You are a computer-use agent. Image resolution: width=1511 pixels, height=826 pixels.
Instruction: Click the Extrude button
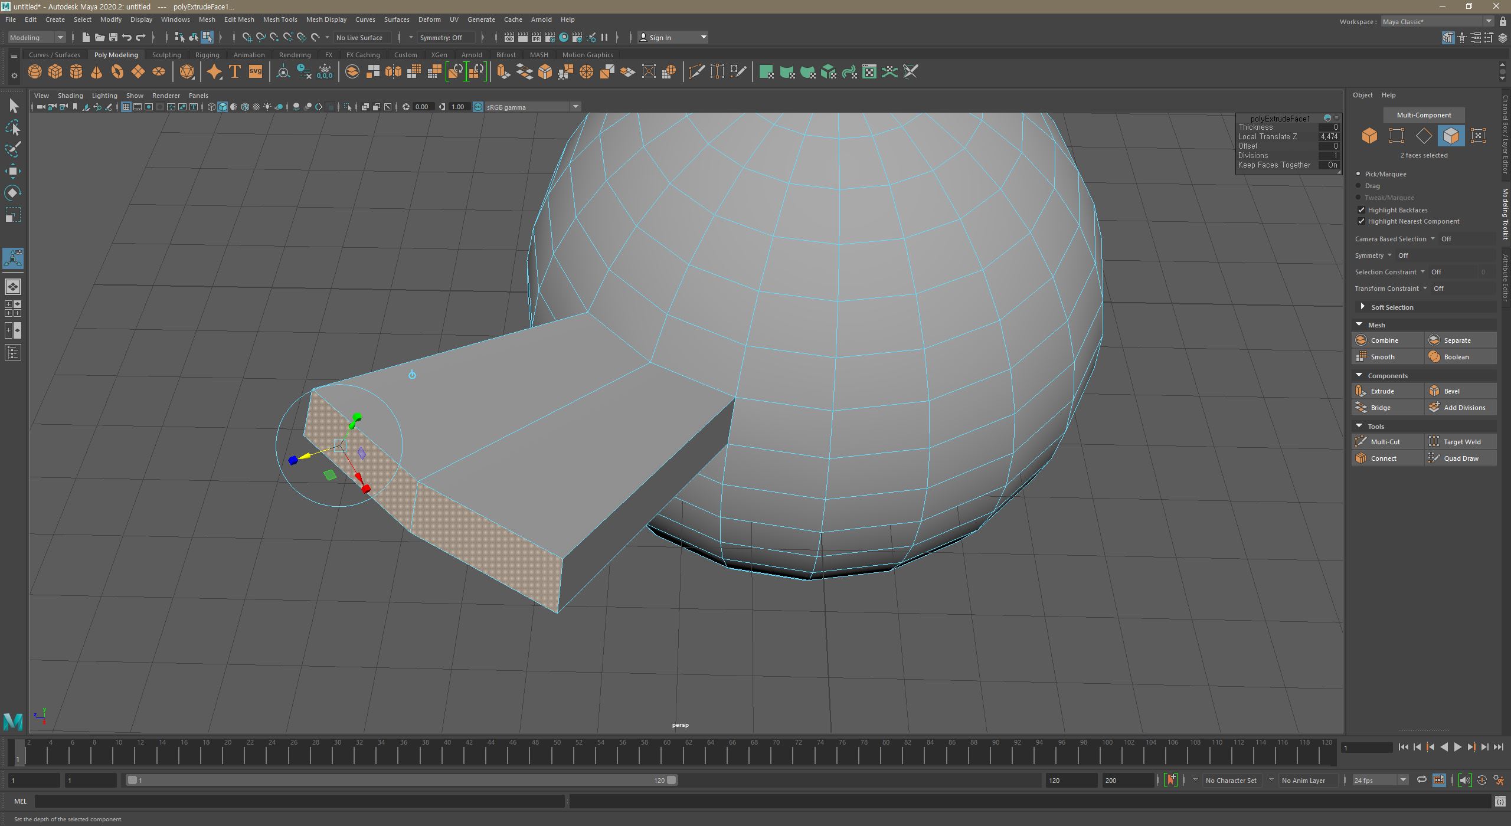[1382, 391]
